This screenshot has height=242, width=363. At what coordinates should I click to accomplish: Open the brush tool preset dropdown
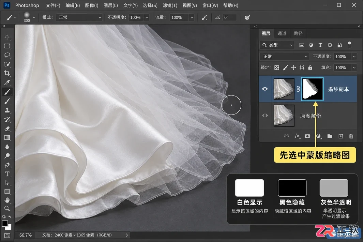15,17
